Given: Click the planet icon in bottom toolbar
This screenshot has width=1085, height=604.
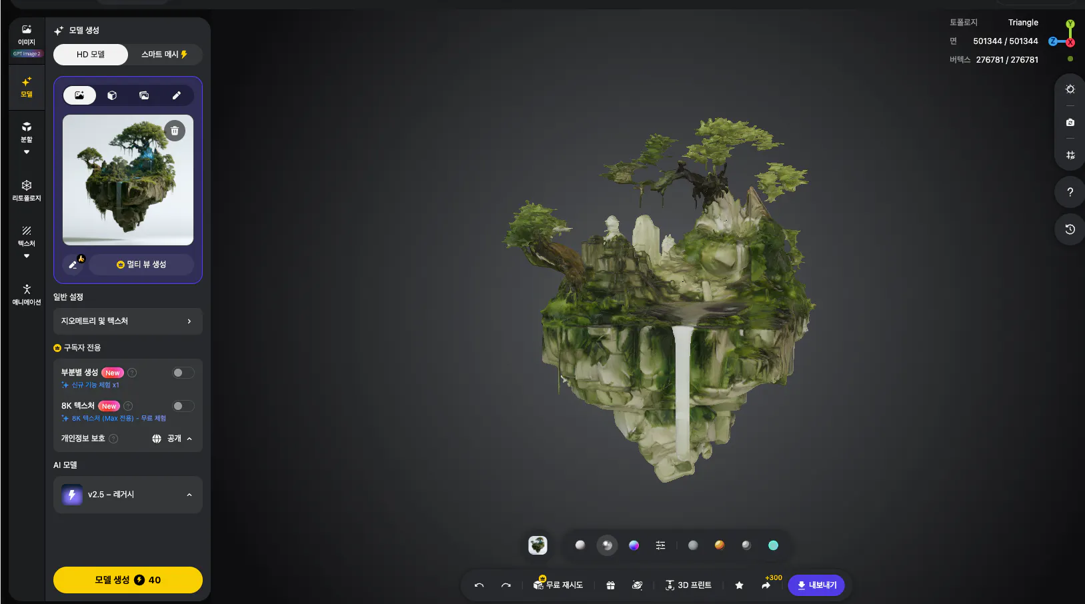Looking at the screenshot, I should (637, 585).
